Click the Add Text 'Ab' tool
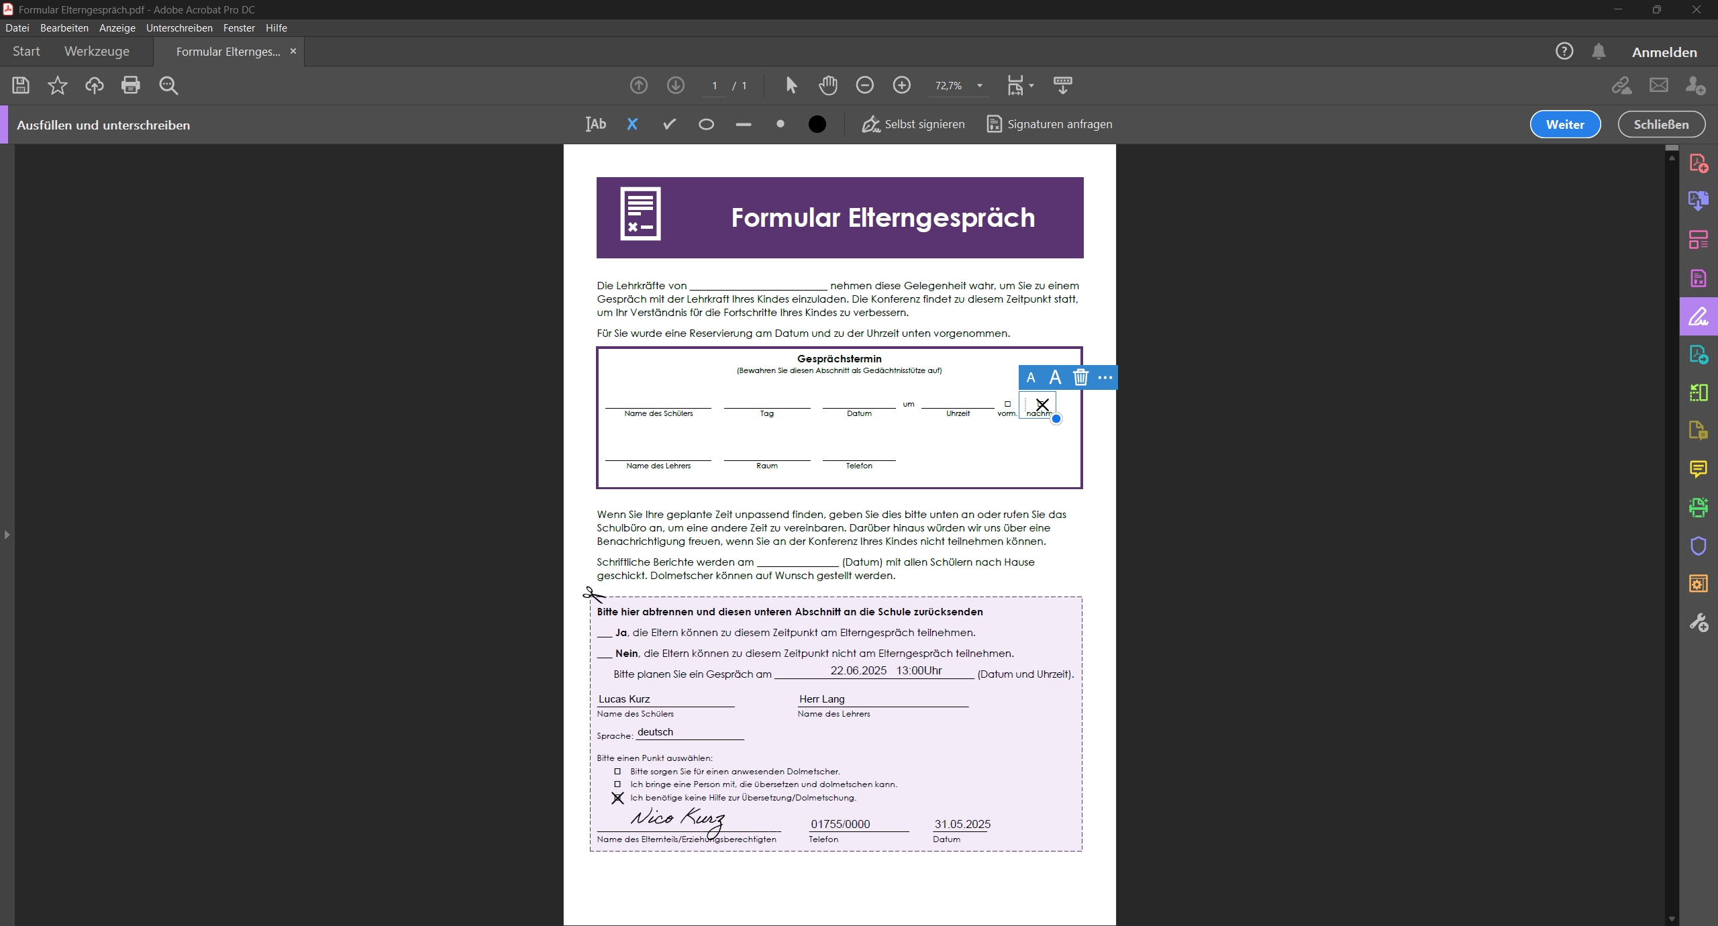Viewport: 1718px width, 926px height. pyautogui.click(x=595, y=124)
